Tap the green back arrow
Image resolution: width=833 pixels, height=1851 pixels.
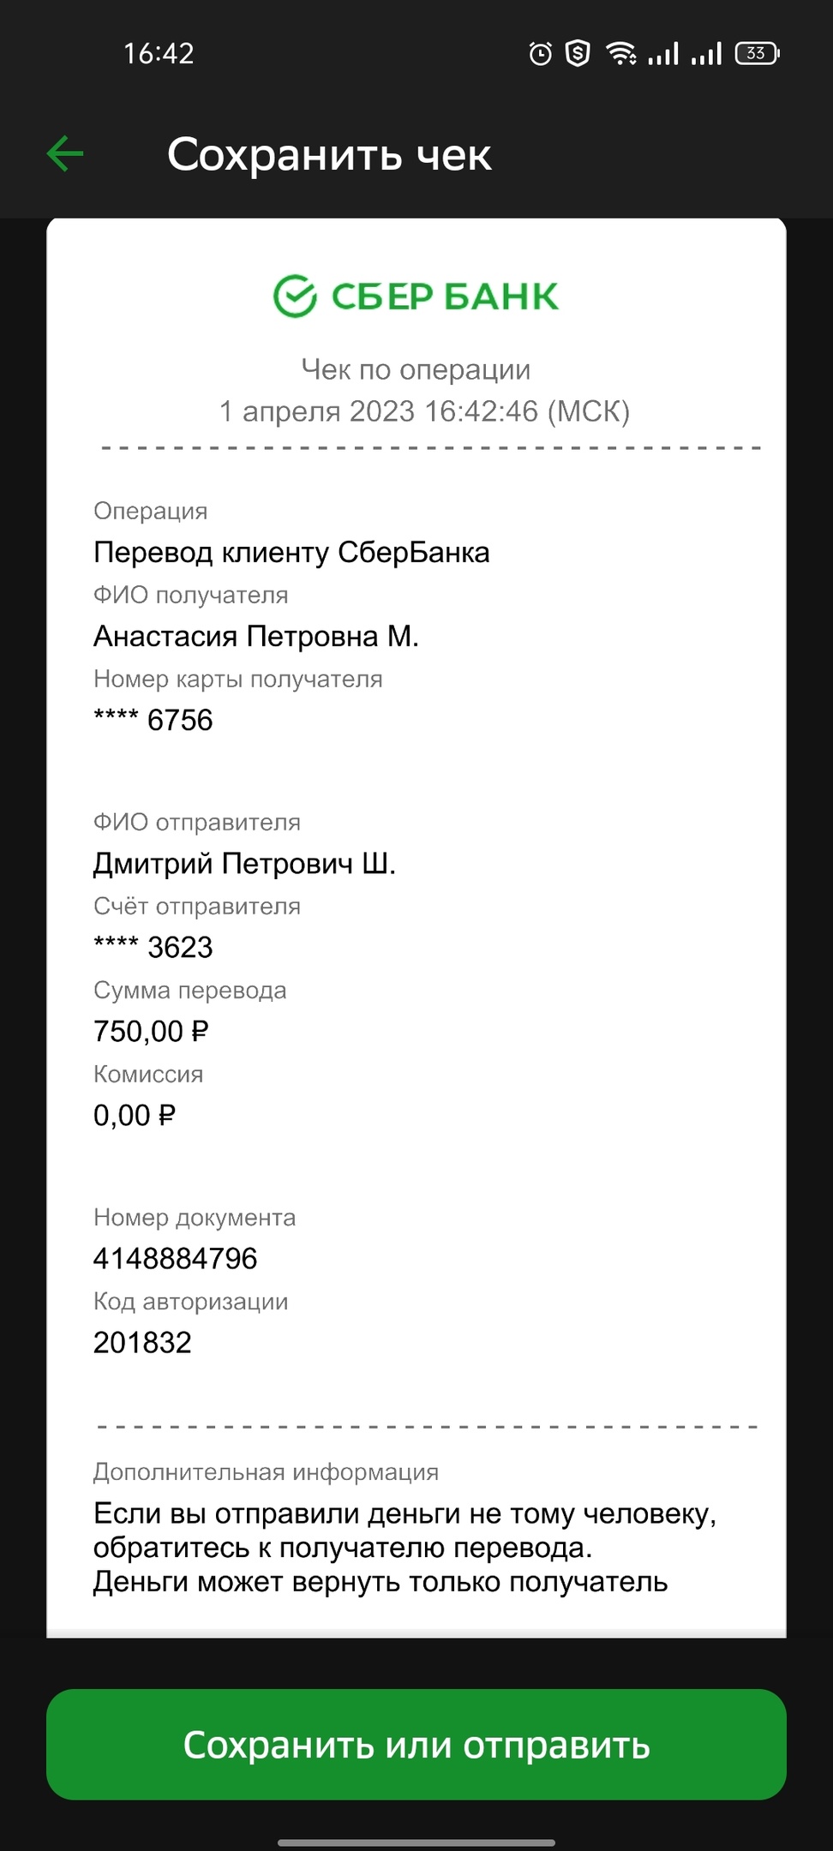(65, 154)
